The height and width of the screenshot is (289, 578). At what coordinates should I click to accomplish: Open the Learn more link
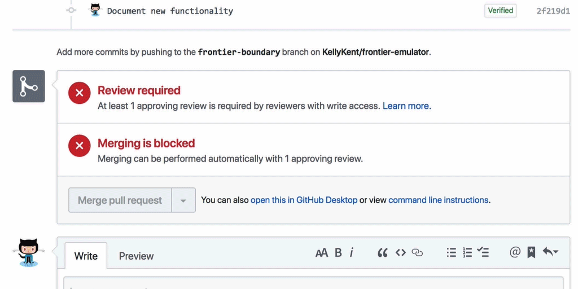pos(406,106)
